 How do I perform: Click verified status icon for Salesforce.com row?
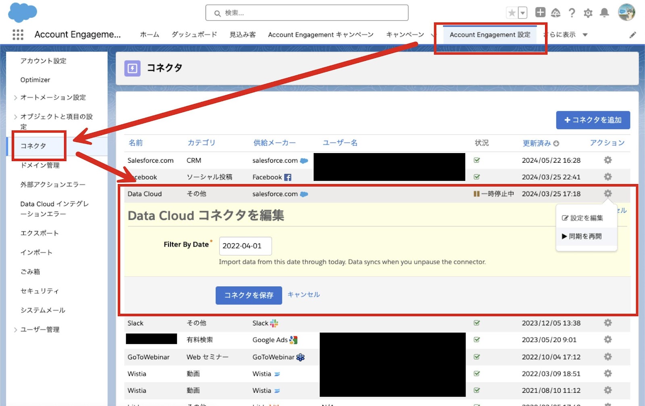[477, 160]
